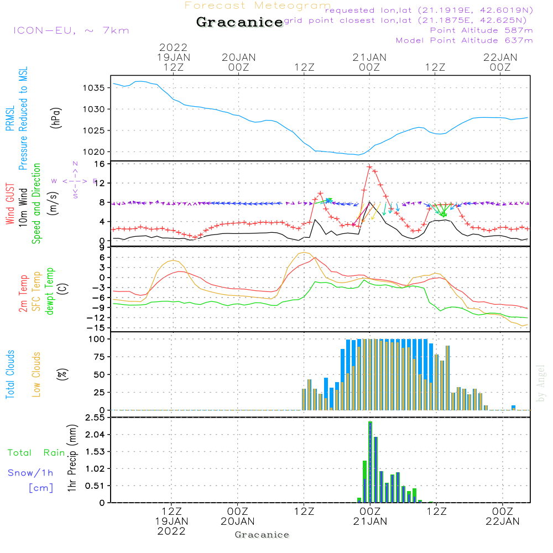This screenshot has width=553, height=553.
Task: Click the "1.02" precipitation axis value
Action: point(95,469)
